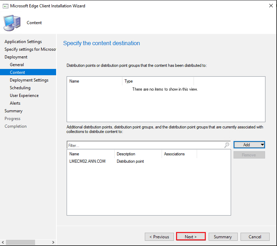Image resolution: width=277 pixels, height=246 pixels.
Task: Click the computer icon beside Content heading
Action: click(12, 23)
